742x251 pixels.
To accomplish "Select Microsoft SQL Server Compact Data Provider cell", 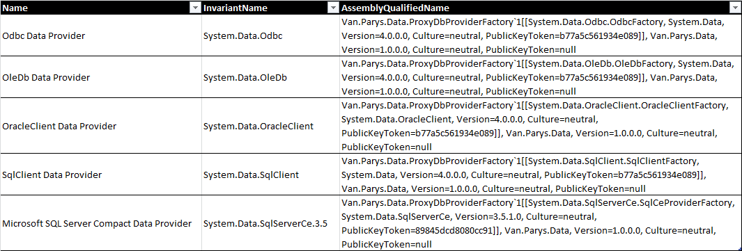I will coord(100,223).
